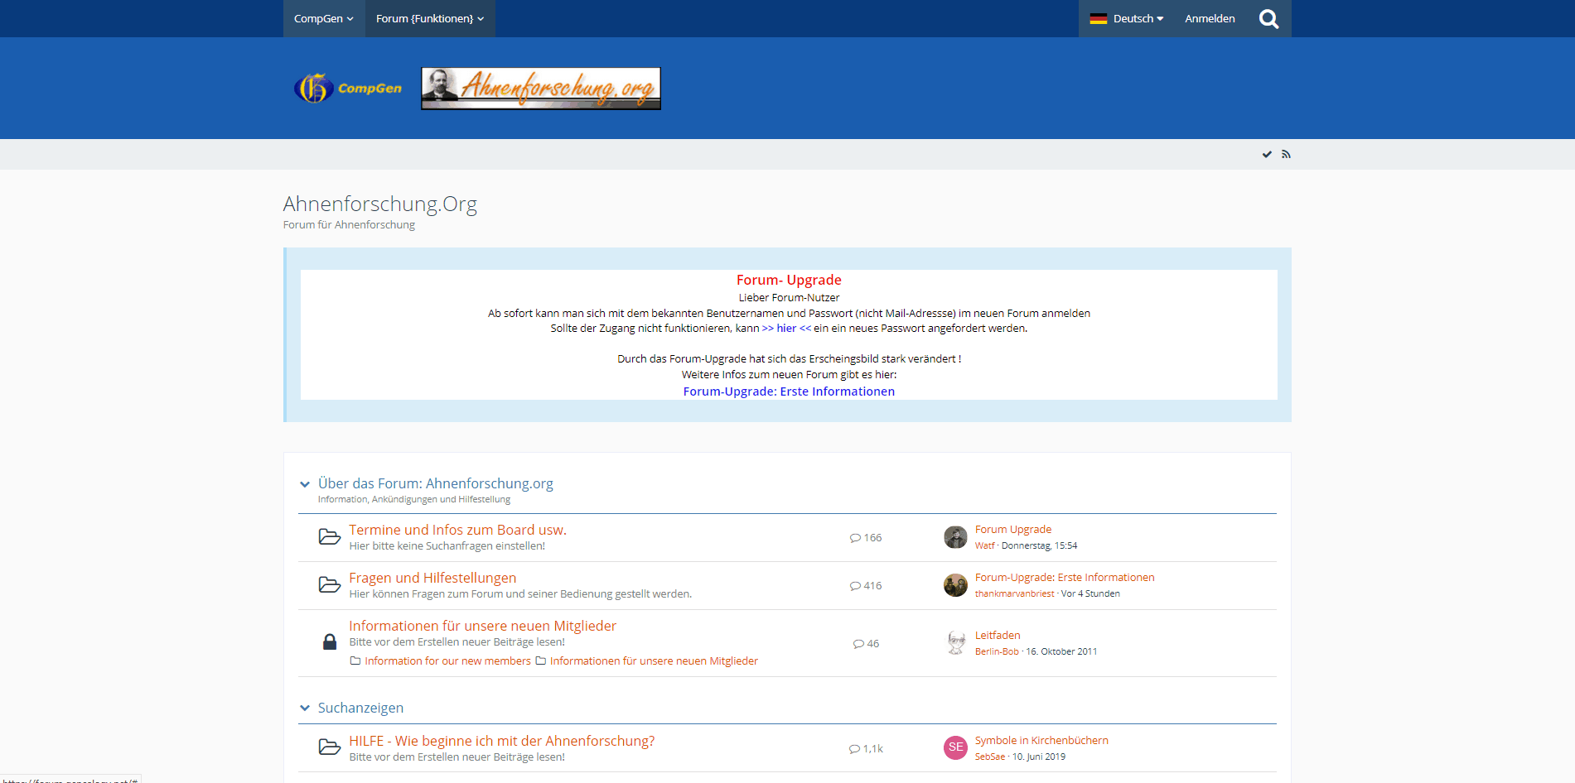1575x783 pixels.
Task: Open the Suchanzeigen category heading
Action: 360,708
